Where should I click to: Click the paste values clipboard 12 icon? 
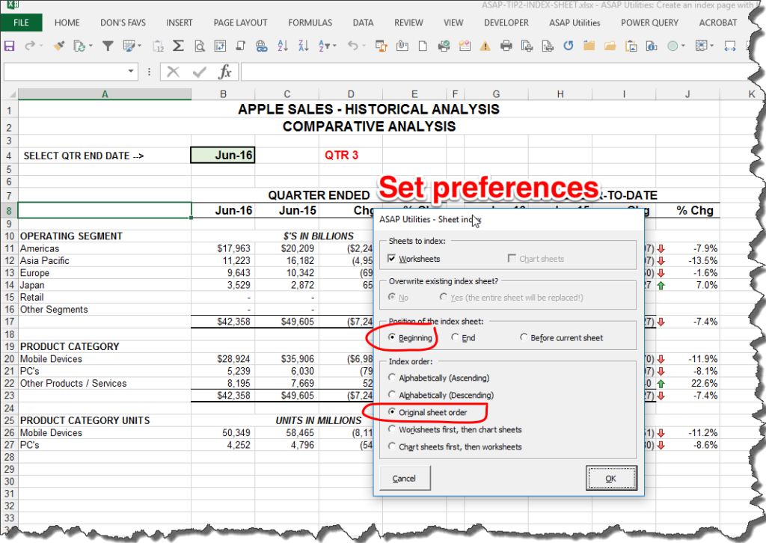point(158,46)
